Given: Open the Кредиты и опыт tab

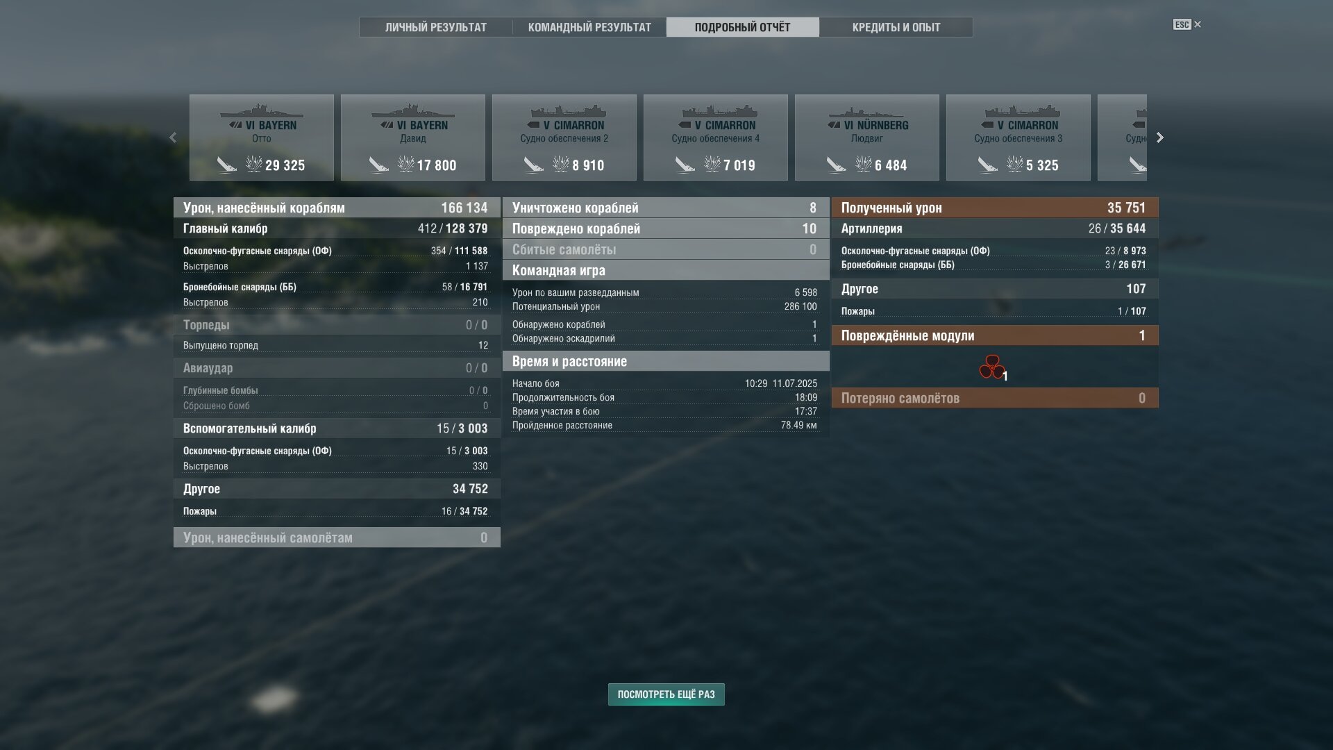Looking at the screenshot, I should point(896,27).
